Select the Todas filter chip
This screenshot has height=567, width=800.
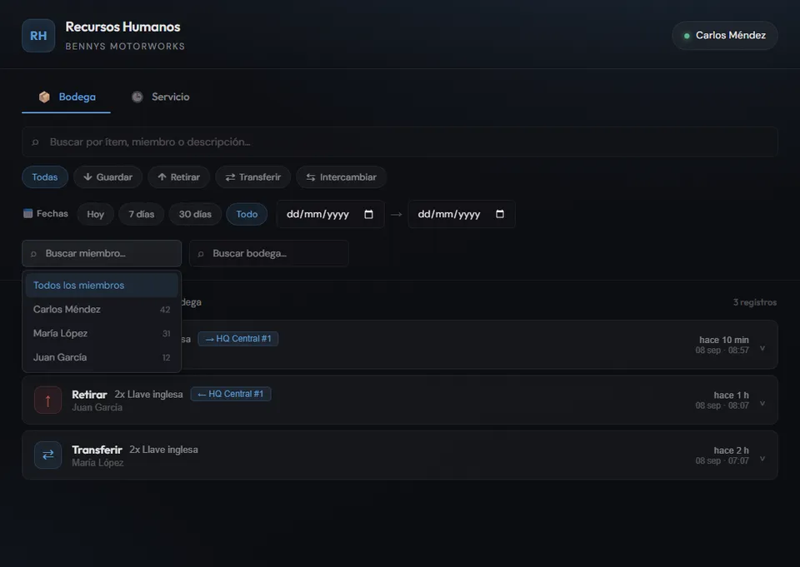point(45,177)
